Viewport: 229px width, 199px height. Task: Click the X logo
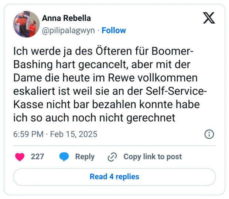(x=209, y=17)
